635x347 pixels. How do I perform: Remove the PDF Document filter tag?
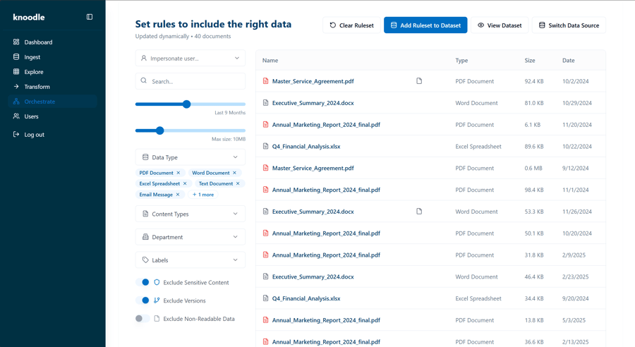tap(179, 173)
